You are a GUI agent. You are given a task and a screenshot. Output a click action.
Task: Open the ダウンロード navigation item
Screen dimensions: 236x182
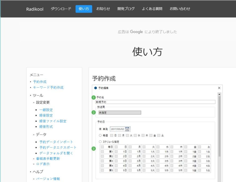coord(61,9)
